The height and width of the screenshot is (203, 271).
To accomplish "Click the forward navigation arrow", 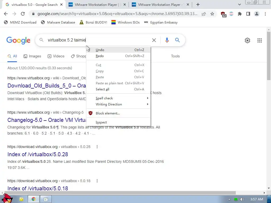I will [14, 14].
